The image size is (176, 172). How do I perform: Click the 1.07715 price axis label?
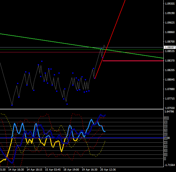click(x=170, y=99)
